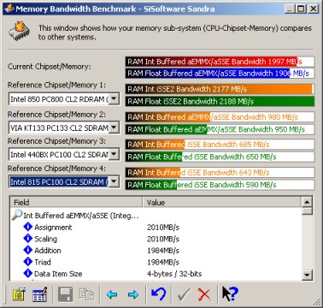The image size is (323, 308).
Task: Click the Reference Chipset/Memory 1 label
Action: pyautogui.click(x=56, y=85)
